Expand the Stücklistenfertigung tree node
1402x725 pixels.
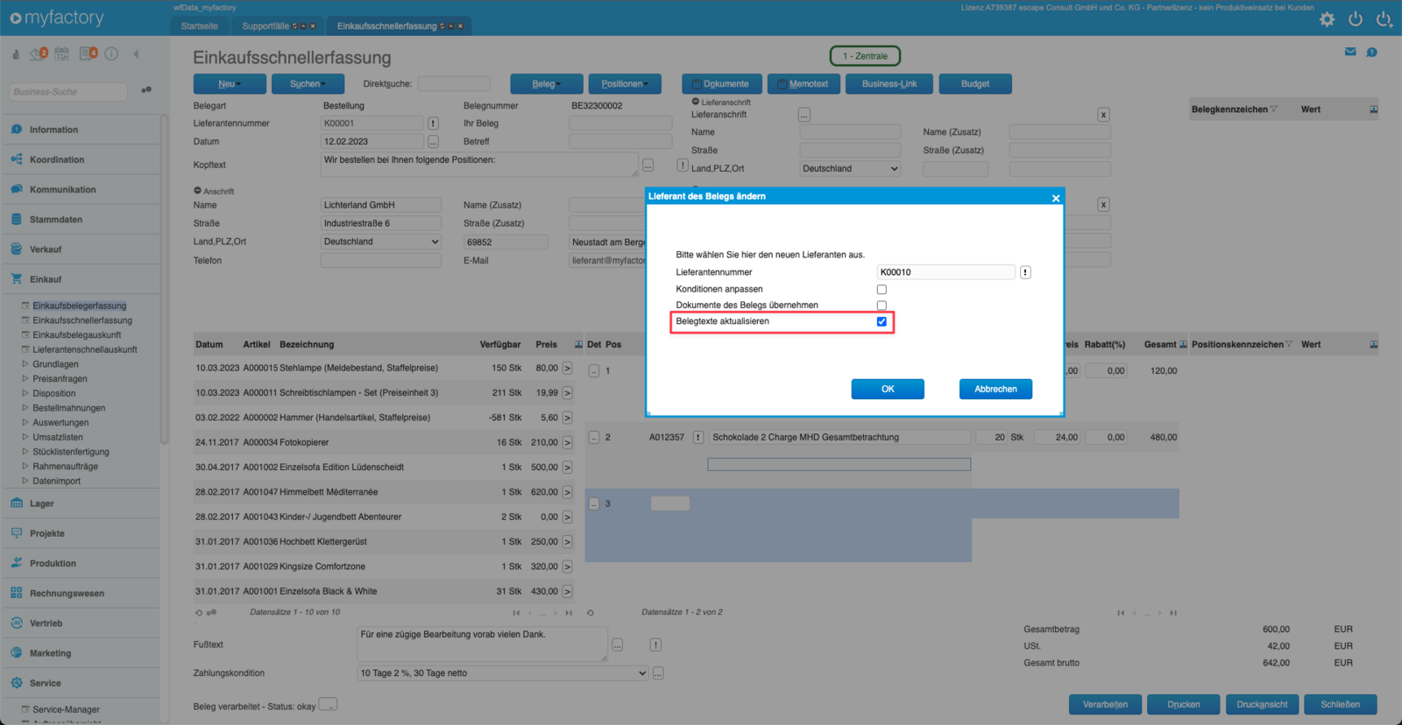[25, 452]
